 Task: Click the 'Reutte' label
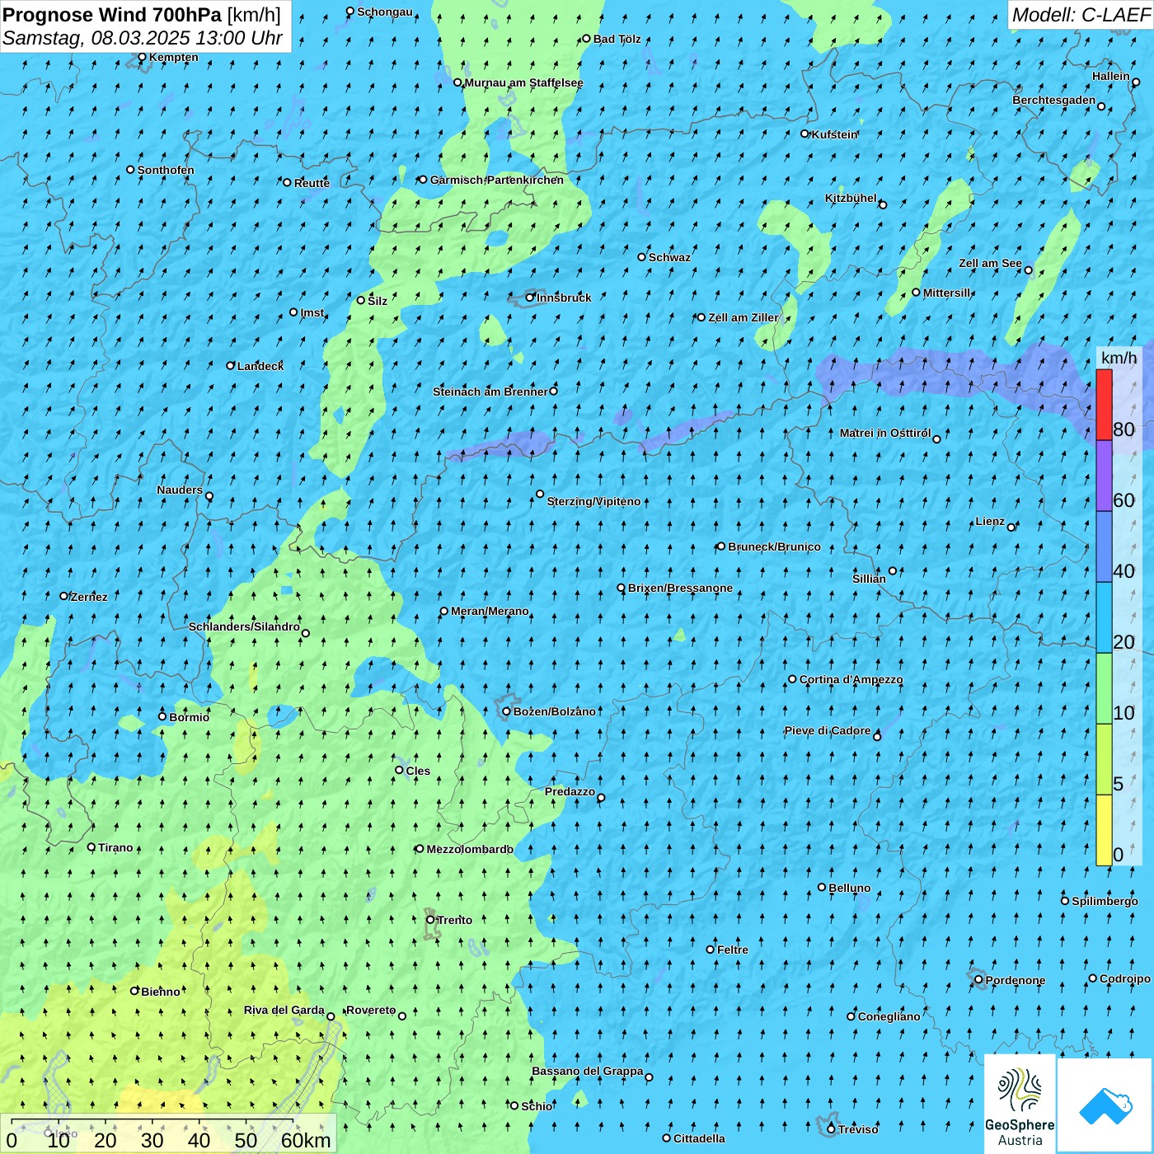coord(312,183)
